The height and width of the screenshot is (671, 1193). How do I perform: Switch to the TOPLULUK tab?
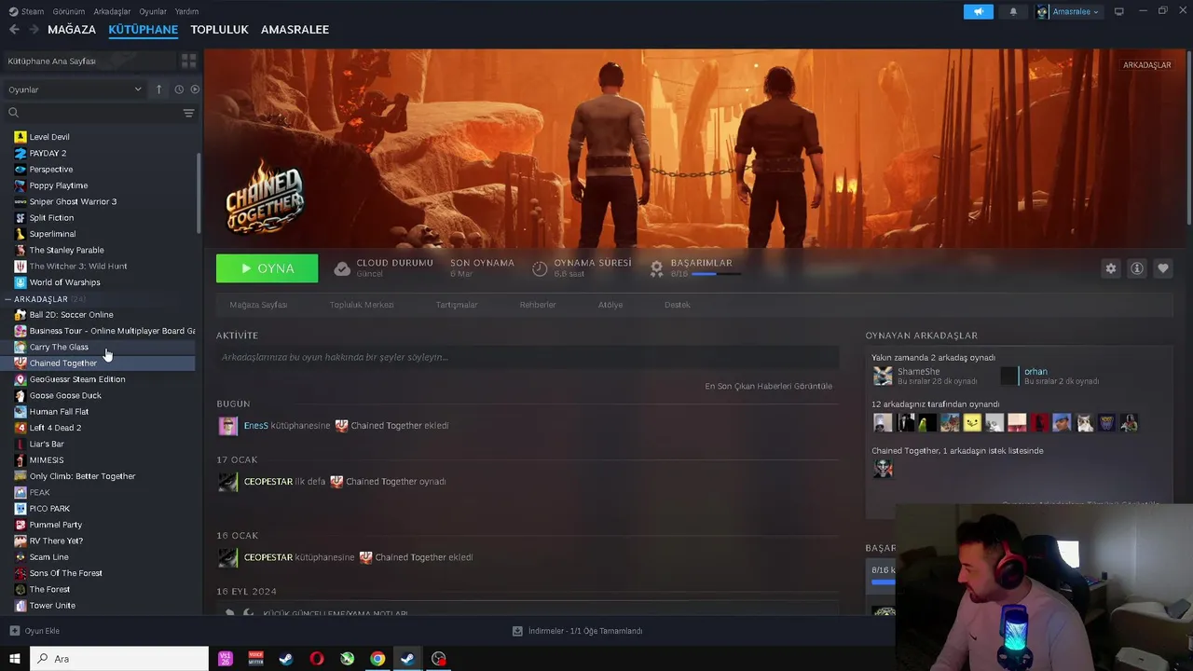(x=219, y=30)
